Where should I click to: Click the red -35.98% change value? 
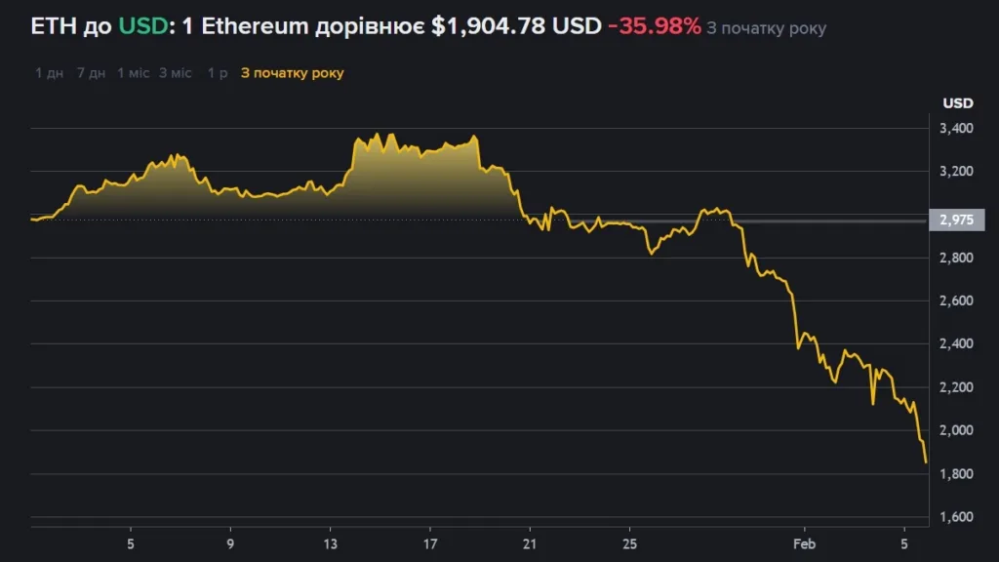(x=654, y=27)
